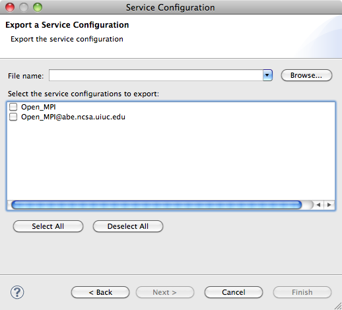Minimize the dialog with the gray button
Image resolution: width=342 pixels, height=310 pixels.
(x=24, y=7)
